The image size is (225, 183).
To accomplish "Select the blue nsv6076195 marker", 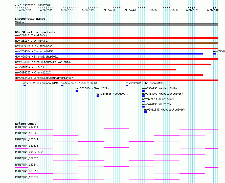I will pyautogui.click(x=144, y=107).
